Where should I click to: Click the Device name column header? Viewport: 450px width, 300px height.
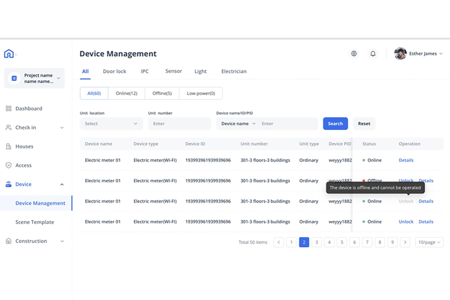(x=98, y=144)
